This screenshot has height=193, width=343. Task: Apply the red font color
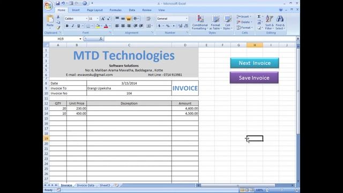(x=106, y=26)
